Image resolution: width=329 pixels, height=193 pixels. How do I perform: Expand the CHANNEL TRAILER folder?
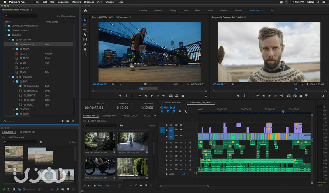[x=5, y=30]
